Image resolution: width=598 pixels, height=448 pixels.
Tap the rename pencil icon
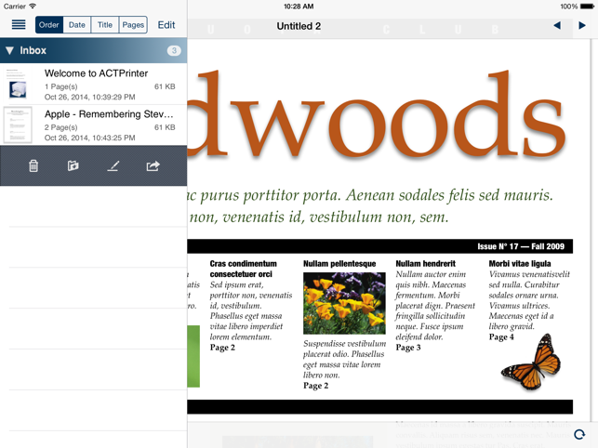(x=113, y=166)
